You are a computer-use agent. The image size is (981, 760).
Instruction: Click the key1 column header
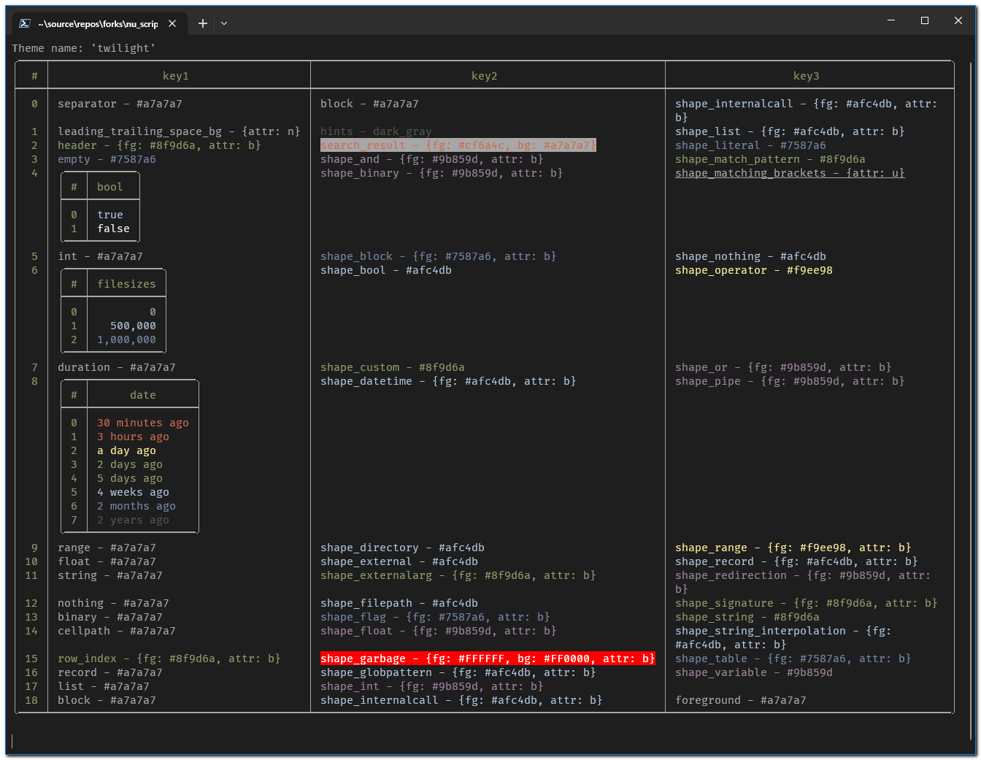(176, 76)
